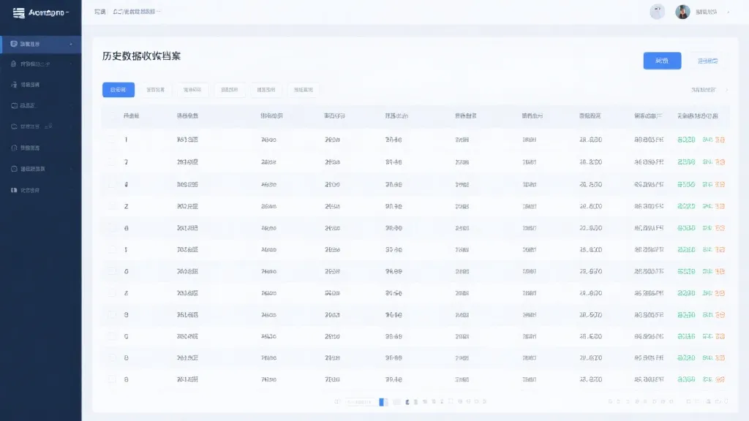Check the checkbox of the first table row
Viewport: 749px width, 421px height.
112,140
